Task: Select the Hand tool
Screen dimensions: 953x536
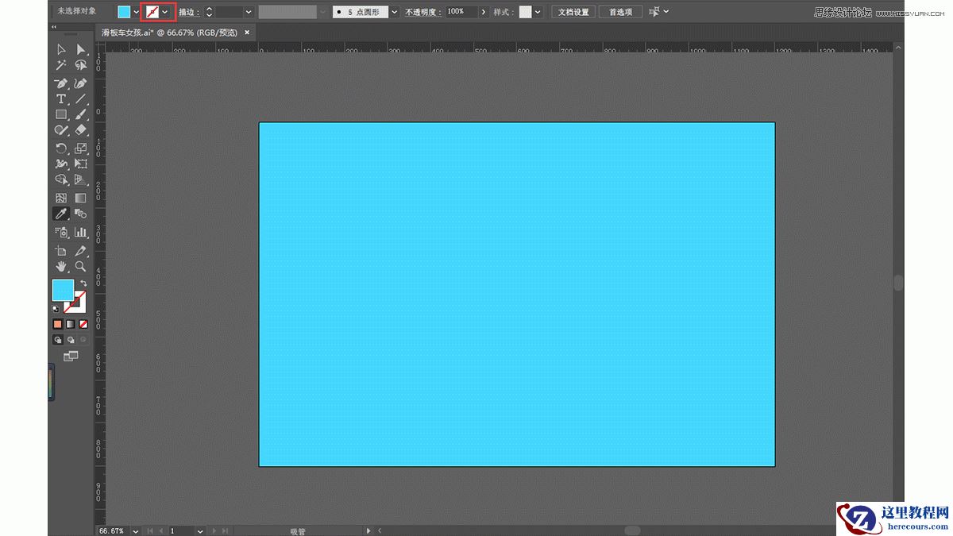Action: tap(61, 267)
